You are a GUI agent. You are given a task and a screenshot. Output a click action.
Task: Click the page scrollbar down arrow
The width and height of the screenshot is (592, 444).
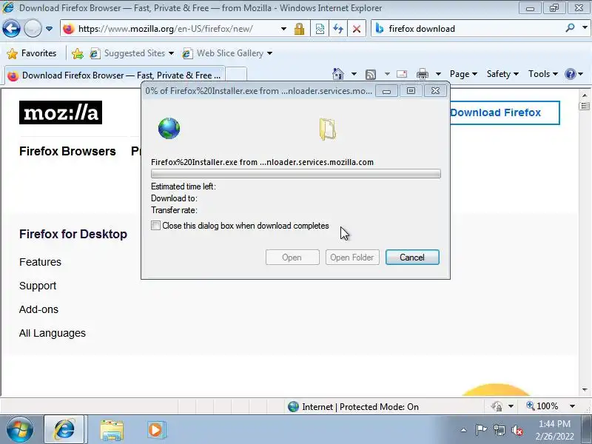(x=585, y=389)
